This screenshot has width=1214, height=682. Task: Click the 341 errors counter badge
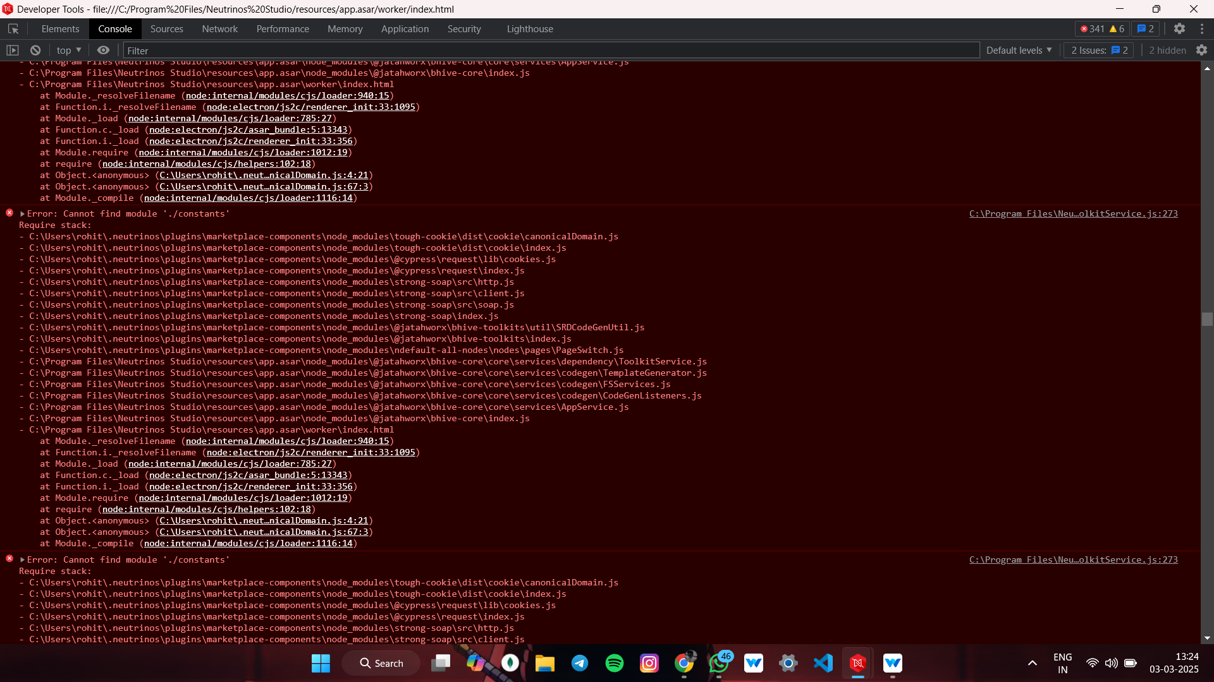(x=1092, y=29)
